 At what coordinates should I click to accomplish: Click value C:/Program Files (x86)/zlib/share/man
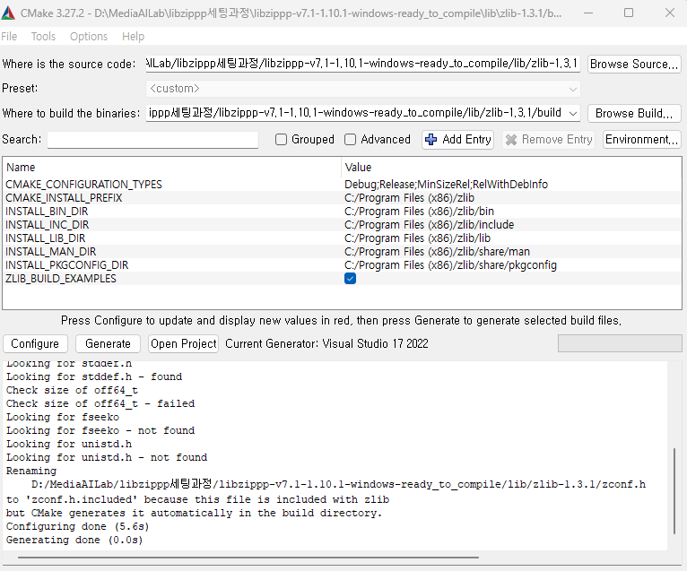(x=438, y=252)
